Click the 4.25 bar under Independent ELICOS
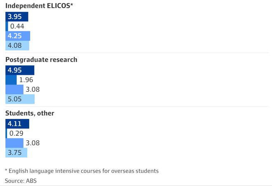Image resolution: width=272 pixels, height=186 pixels. coord(18,36)
